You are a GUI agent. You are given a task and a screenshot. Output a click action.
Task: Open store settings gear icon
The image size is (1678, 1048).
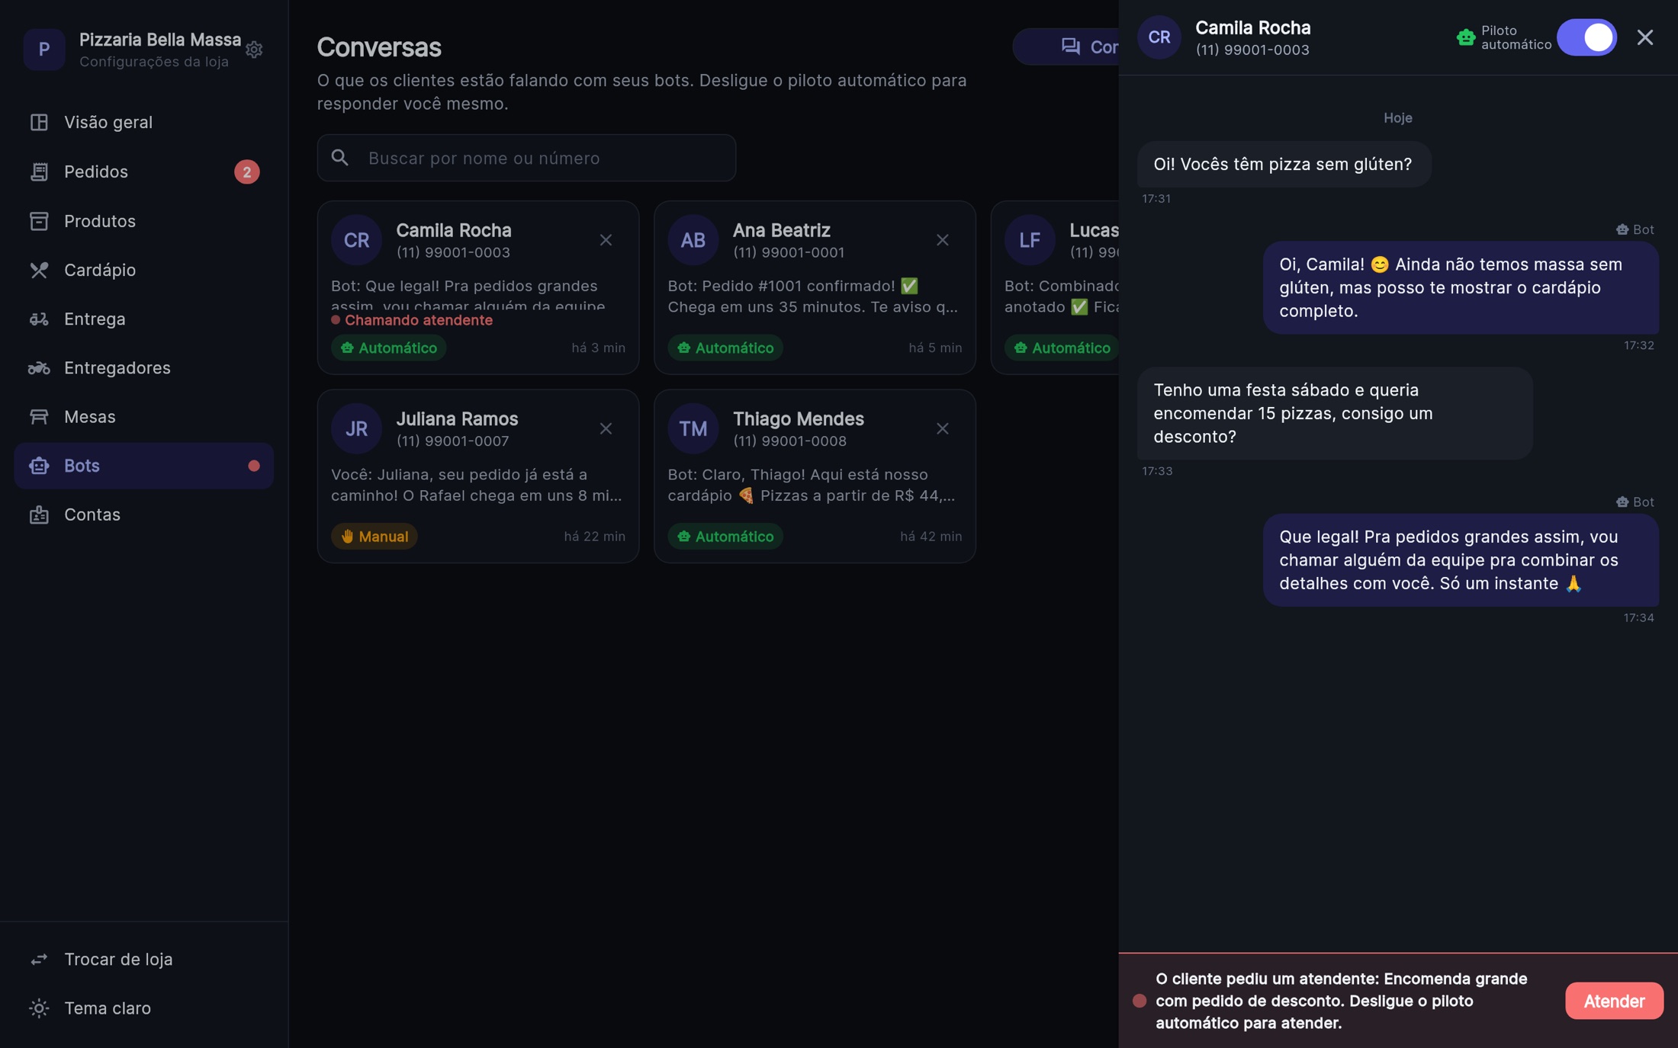(x=254, y=50)
